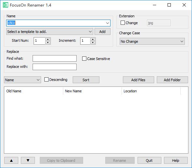Image resolution: width=192 pixels, height=168 pixels.
Task: Decrease the Increment value with its down spinner
Action: [x=93, y=42]
